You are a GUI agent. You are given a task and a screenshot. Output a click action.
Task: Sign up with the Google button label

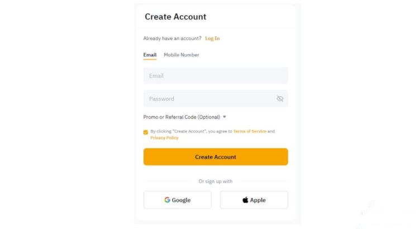(x=181, y=200)
